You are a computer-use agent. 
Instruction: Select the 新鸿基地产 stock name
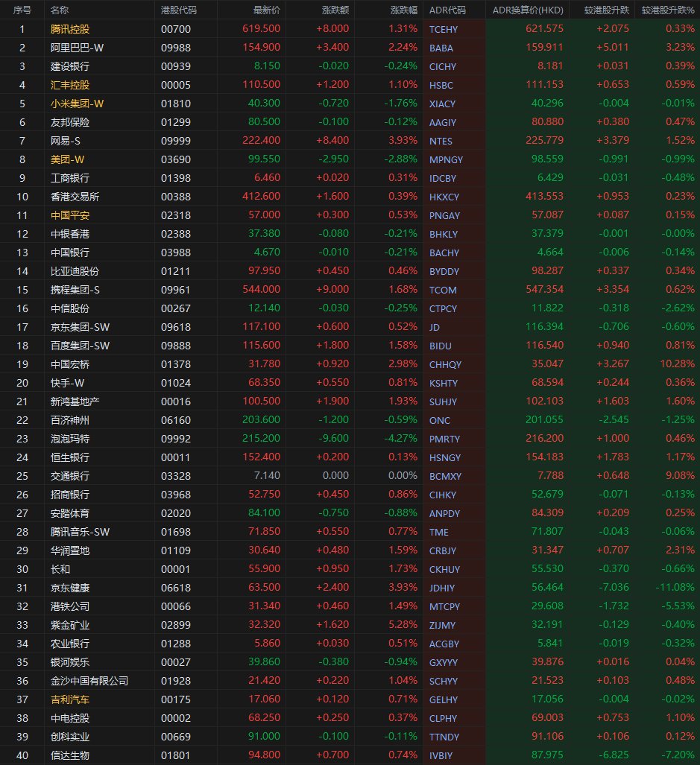(75, 401)
